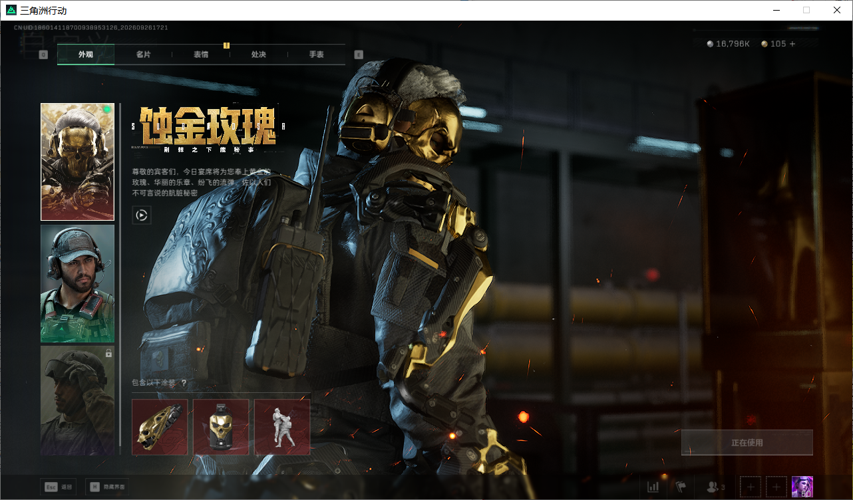Click the 正在使用 button

pyautogui.click(x=747, y=443)
